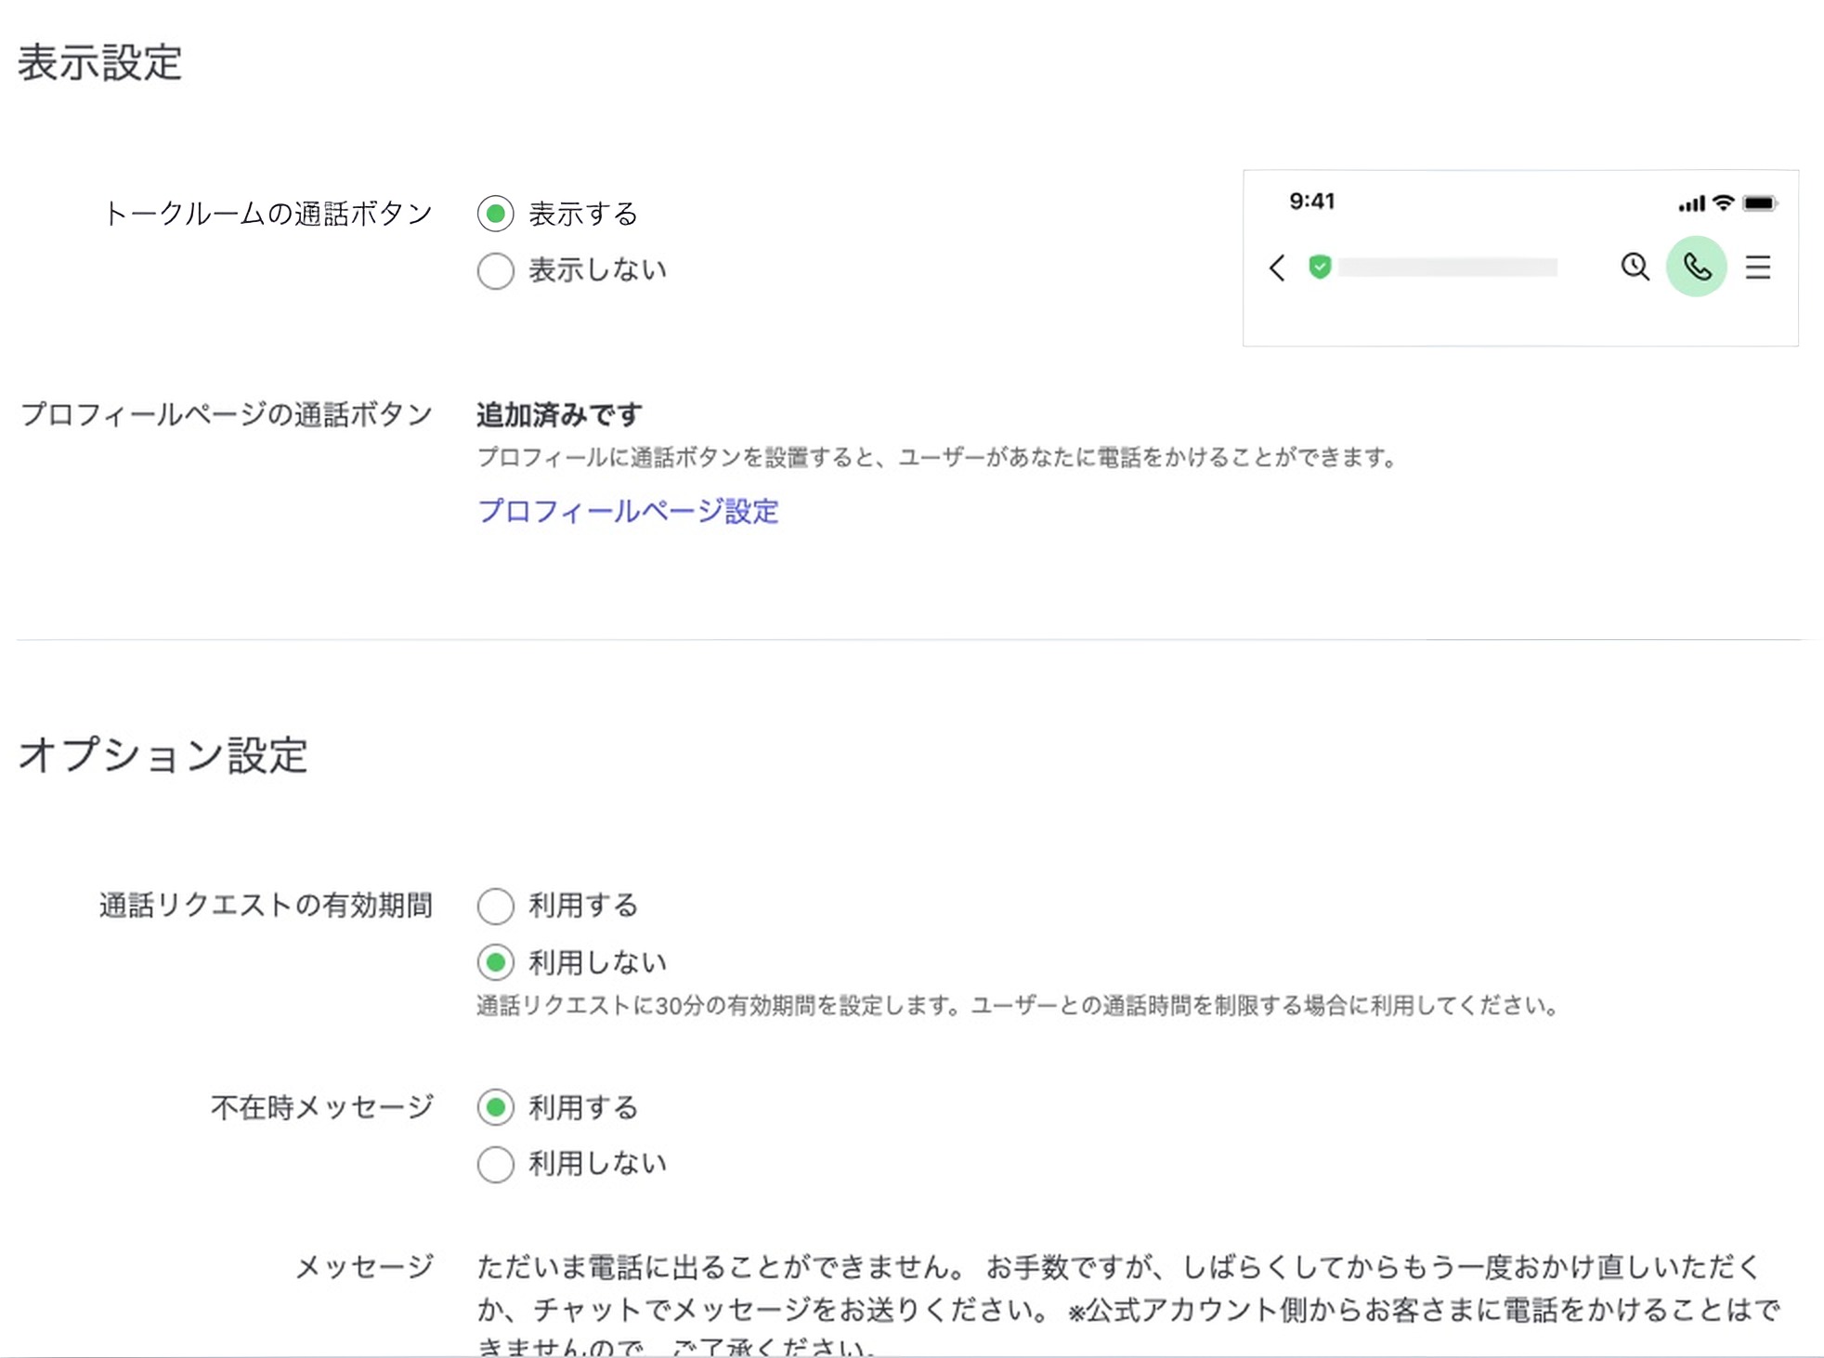Viewport: 1824px width, 1358px height.
Task: Click the description about 30分の有効期間
Action: click(1019, 1005)
